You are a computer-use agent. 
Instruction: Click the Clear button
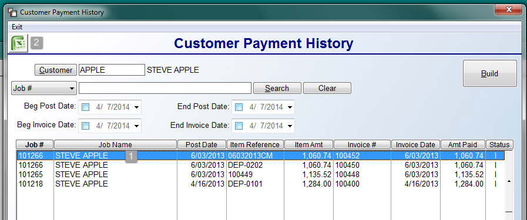click(x=327, y=88)
